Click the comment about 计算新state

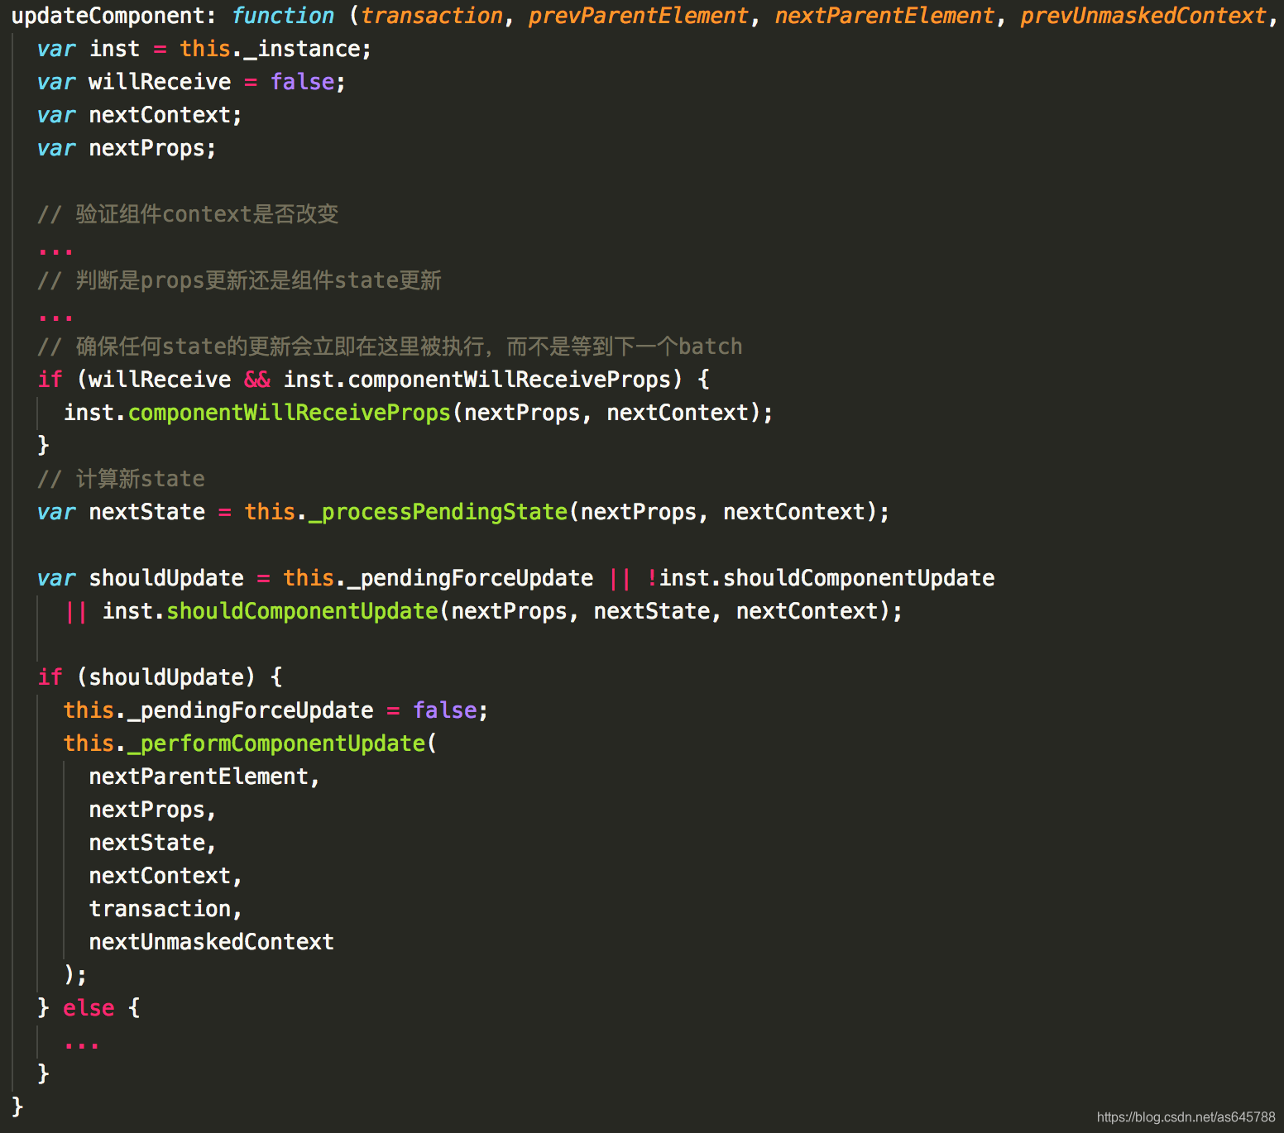pos(120,478)
